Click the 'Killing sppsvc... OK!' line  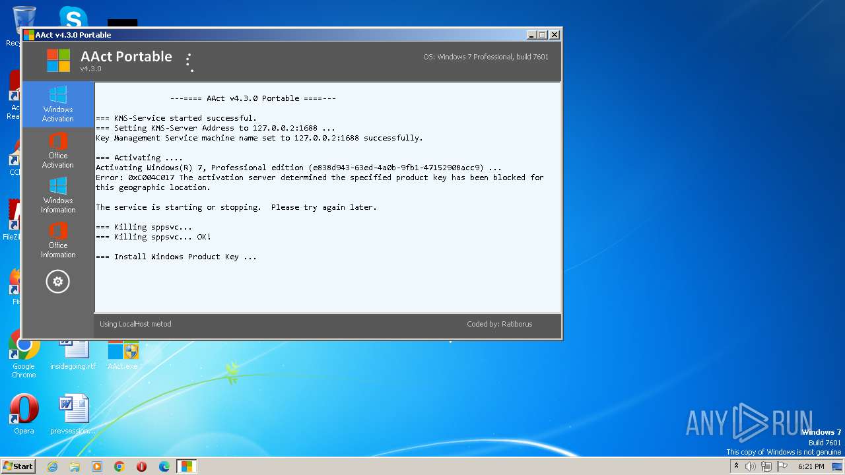tap(153, 237)
